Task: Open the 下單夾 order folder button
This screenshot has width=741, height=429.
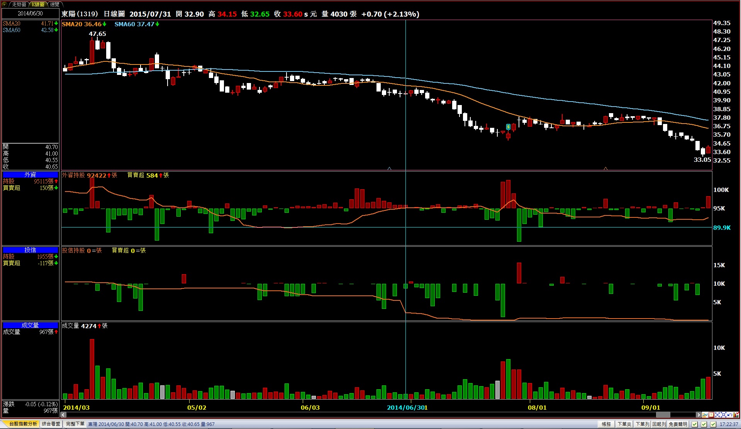Action: coord(624,424)
